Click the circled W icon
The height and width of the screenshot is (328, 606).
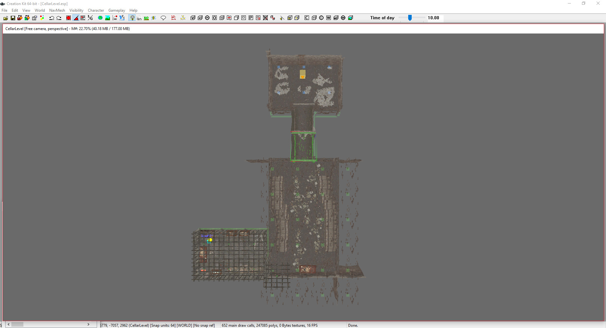click(343, 18)
